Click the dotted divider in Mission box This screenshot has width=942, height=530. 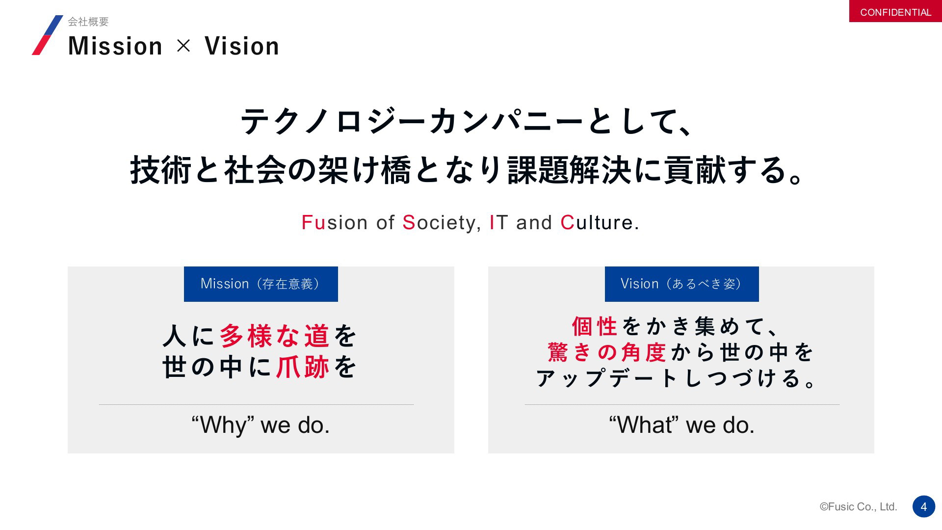pyautogui.click(x=256, y=404)
